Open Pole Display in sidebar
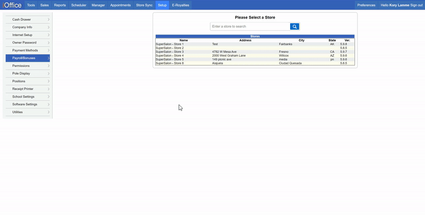425x215 pixels. click(x=28, y=74)
